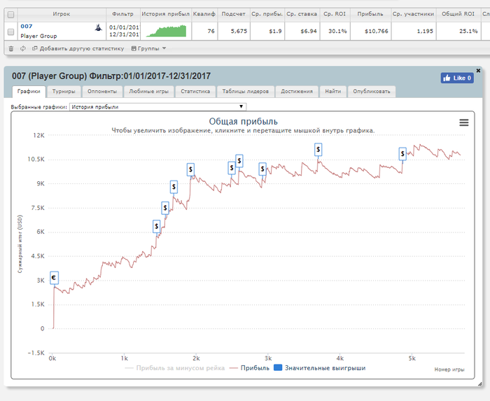Switch to the Турниры tab
Image resolution: width=490 pixels, height=401 pixels.
[64, 92]
